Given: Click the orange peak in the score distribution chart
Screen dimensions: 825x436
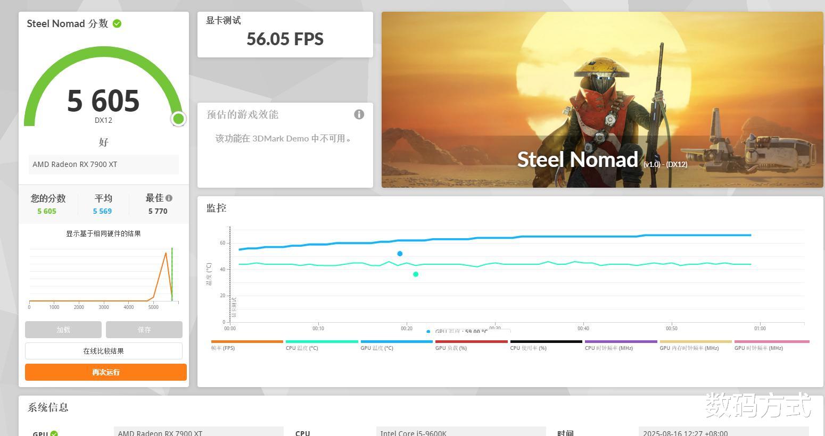Looking at the screenshot, I should pyautogui.click(x=166, y=253).
